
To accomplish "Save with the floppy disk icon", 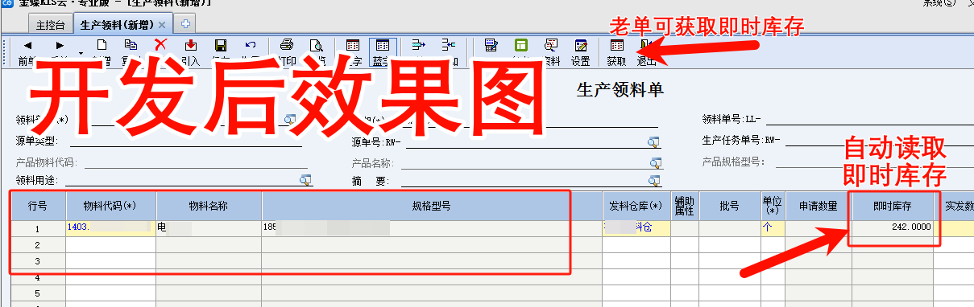I will click(x=221, y=46).
